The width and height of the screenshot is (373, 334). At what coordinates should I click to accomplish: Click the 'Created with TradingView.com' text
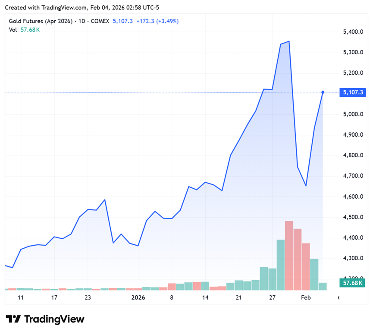tap(45, 8)
